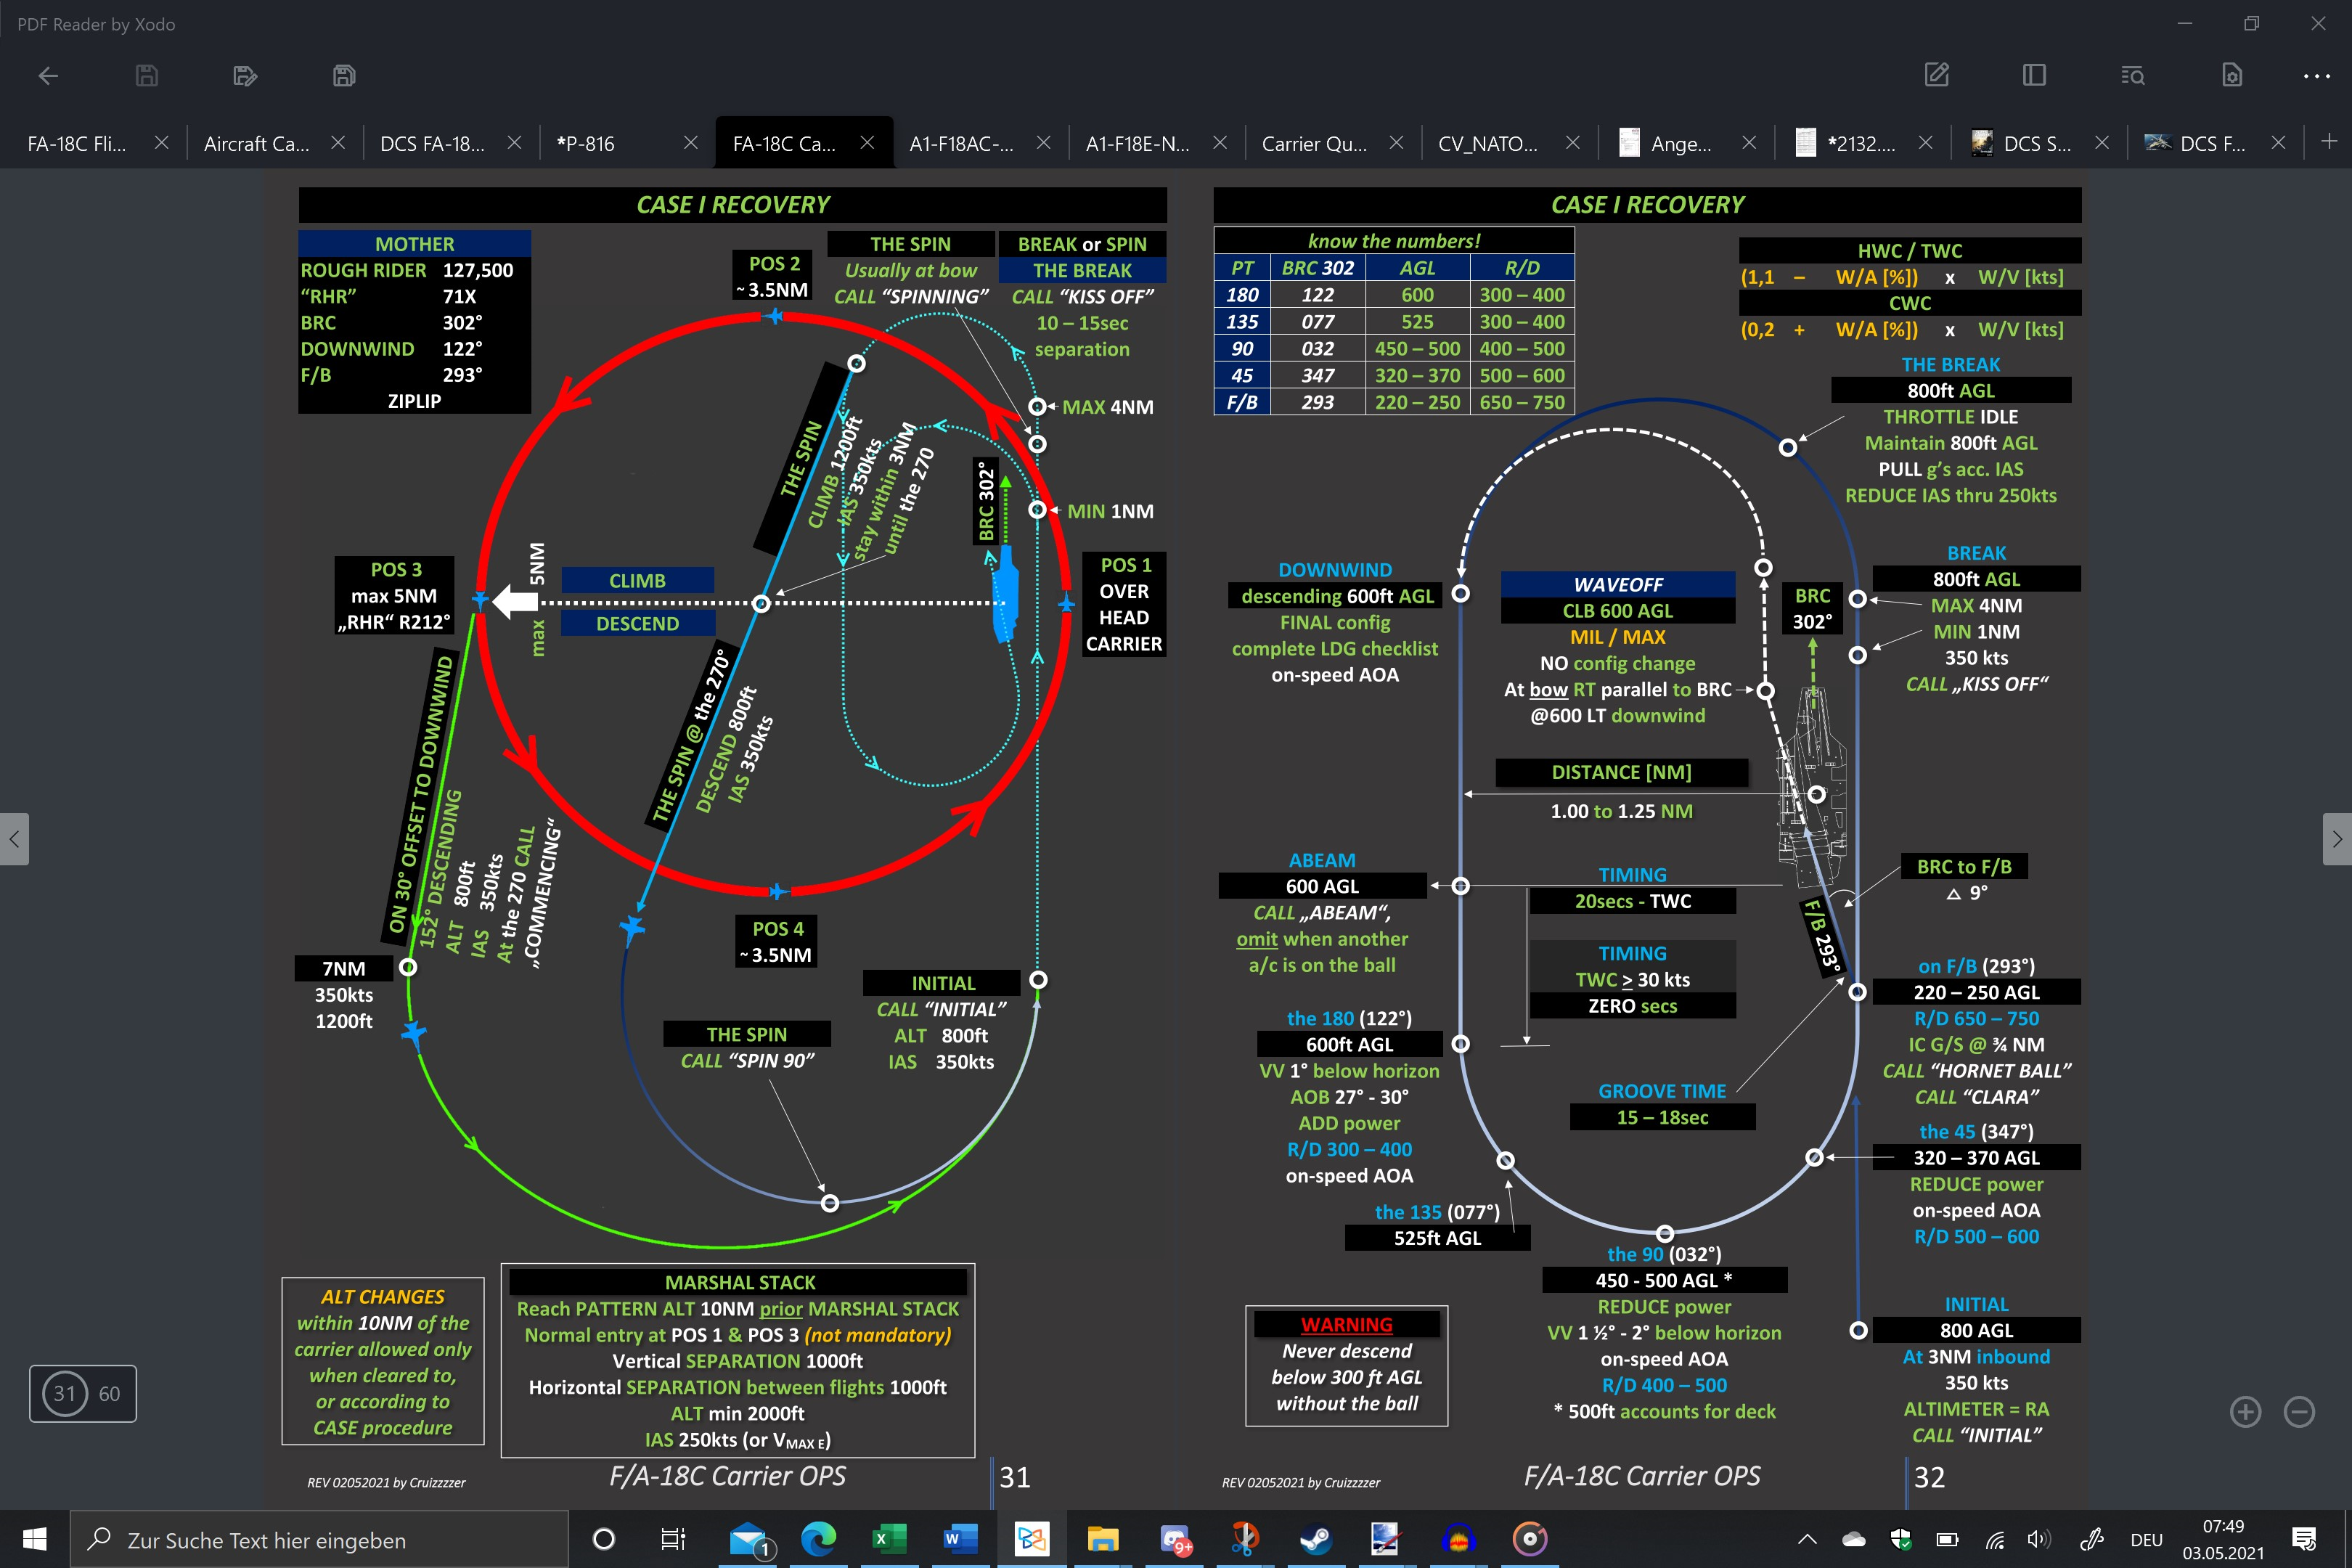Screen dimensions: 2352x1568
Task: Open the notification center icon
Action: pyautogui.click(x=2304, y=1539)
